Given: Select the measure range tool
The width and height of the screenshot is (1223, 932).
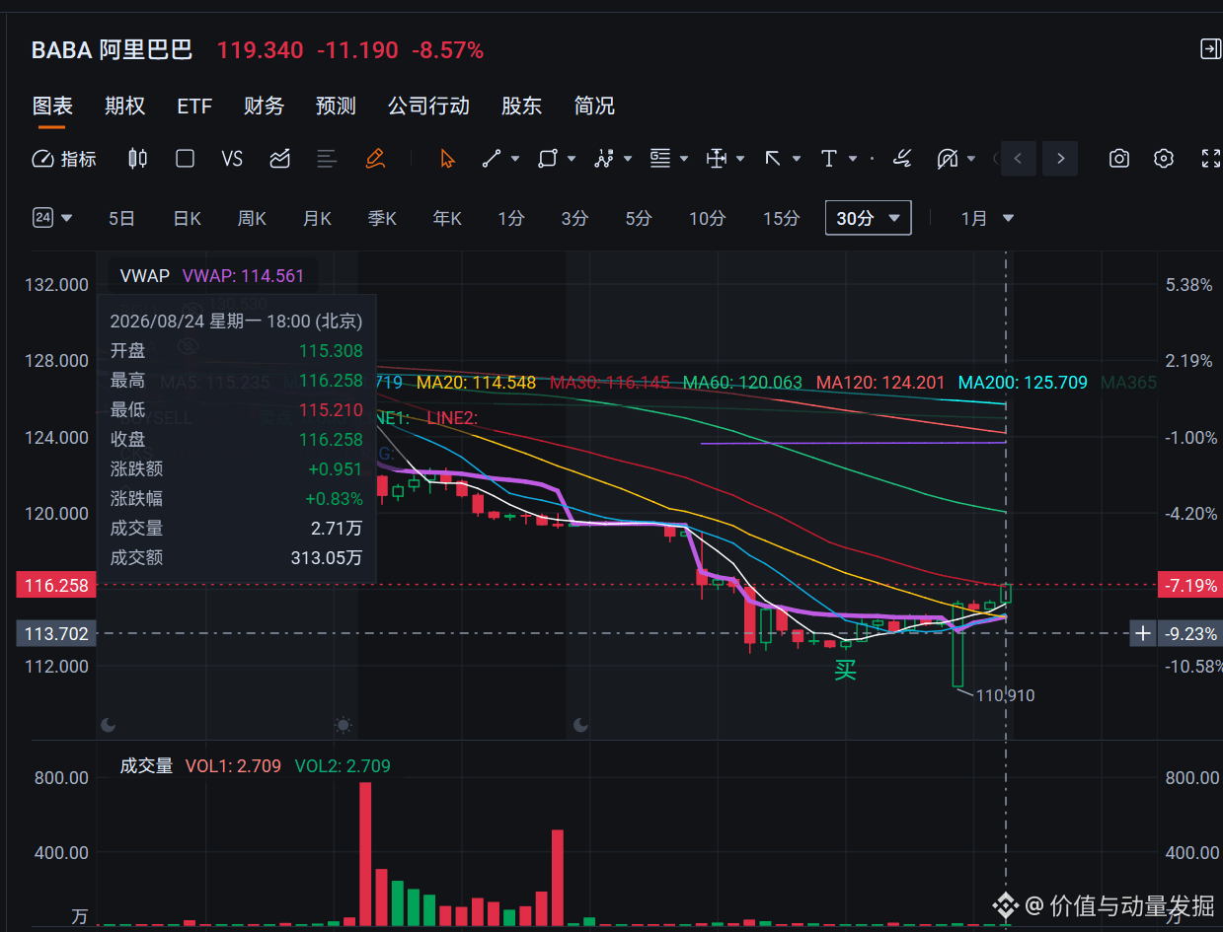Looking at the screenshot, I should (x=717, y=159).
